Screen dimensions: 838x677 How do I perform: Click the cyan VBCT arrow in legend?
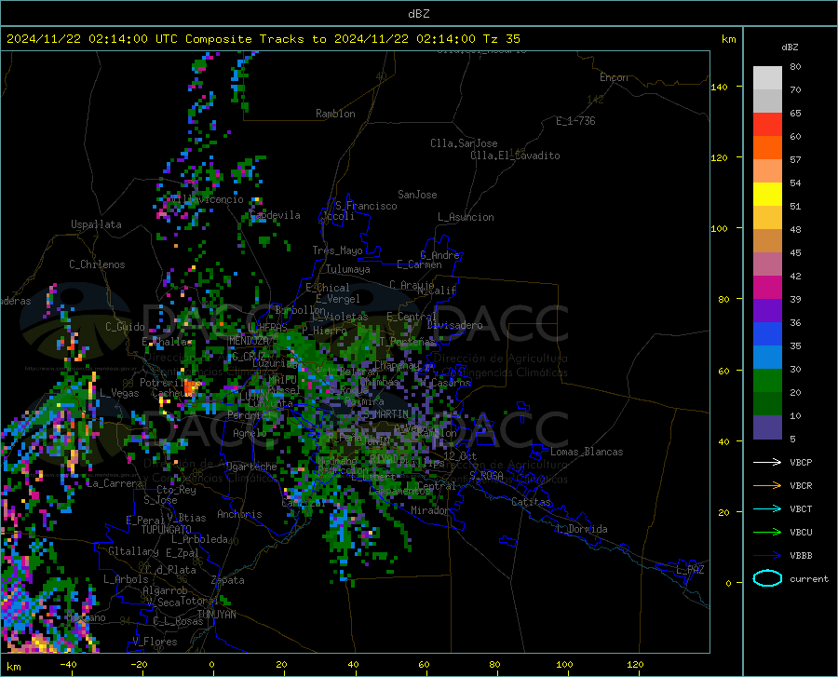pos(767,508)
